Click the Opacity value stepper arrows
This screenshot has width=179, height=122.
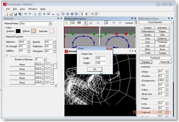click(54, 42)
